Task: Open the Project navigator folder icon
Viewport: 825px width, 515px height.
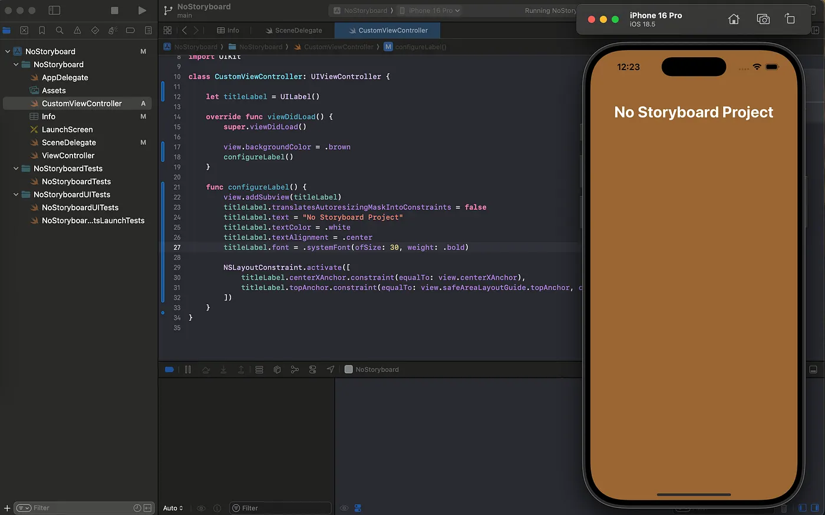Action: (x=6, y=30)
